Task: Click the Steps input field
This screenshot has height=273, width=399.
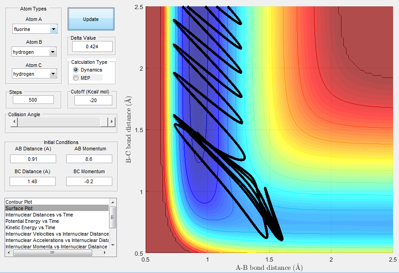Action: pos(33,100)
